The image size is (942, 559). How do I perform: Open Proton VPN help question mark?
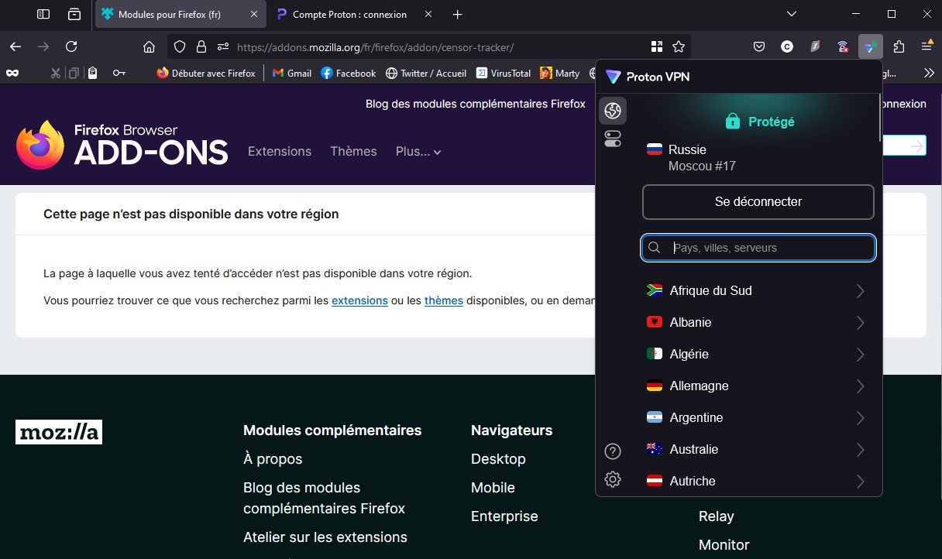point(612,451)
